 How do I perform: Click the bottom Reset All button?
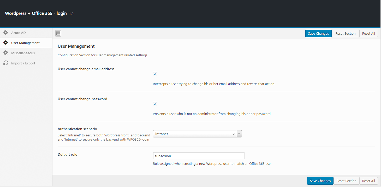tap(368, 181)
